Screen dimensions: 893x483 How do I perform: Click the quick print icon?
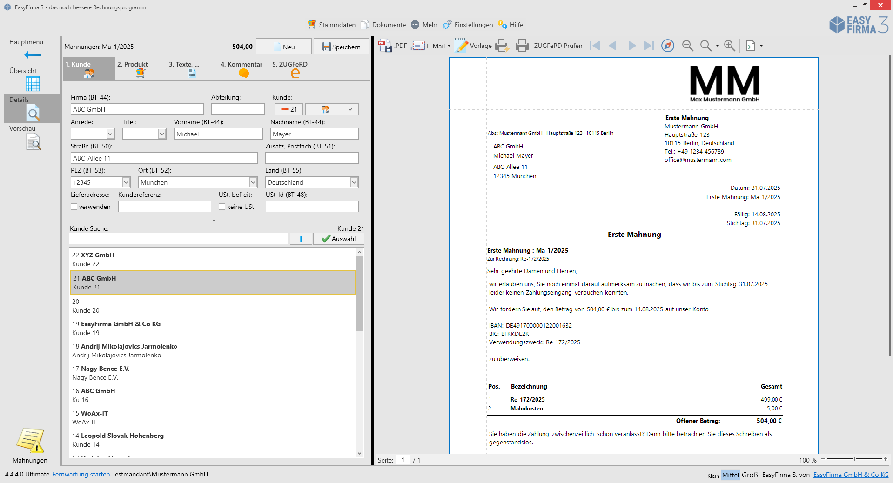502,46
